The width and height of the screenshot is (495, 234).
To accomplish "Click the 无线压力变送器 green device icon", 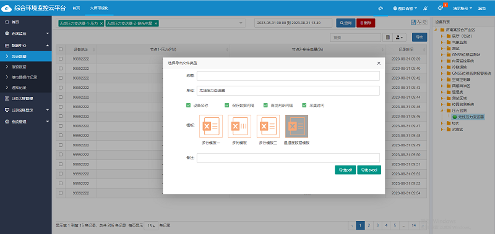I will pos(455,117).
